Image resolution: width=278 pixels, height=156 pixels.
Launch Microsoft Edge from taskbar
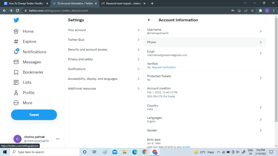point(135,152)
